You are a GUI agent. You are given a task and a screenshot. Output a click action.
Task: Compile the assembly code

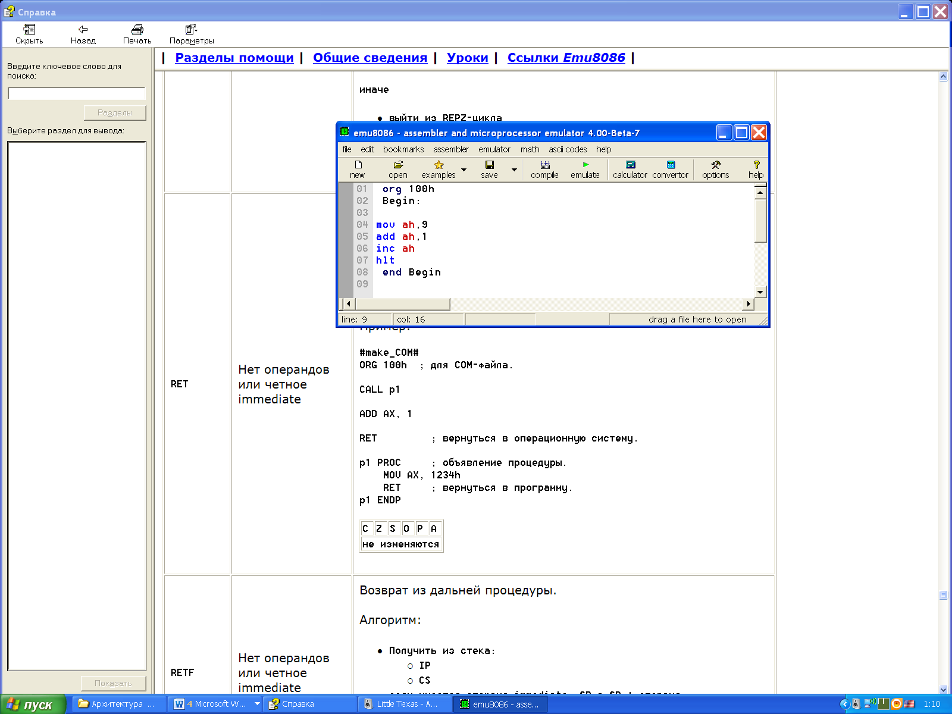point(544,169)
